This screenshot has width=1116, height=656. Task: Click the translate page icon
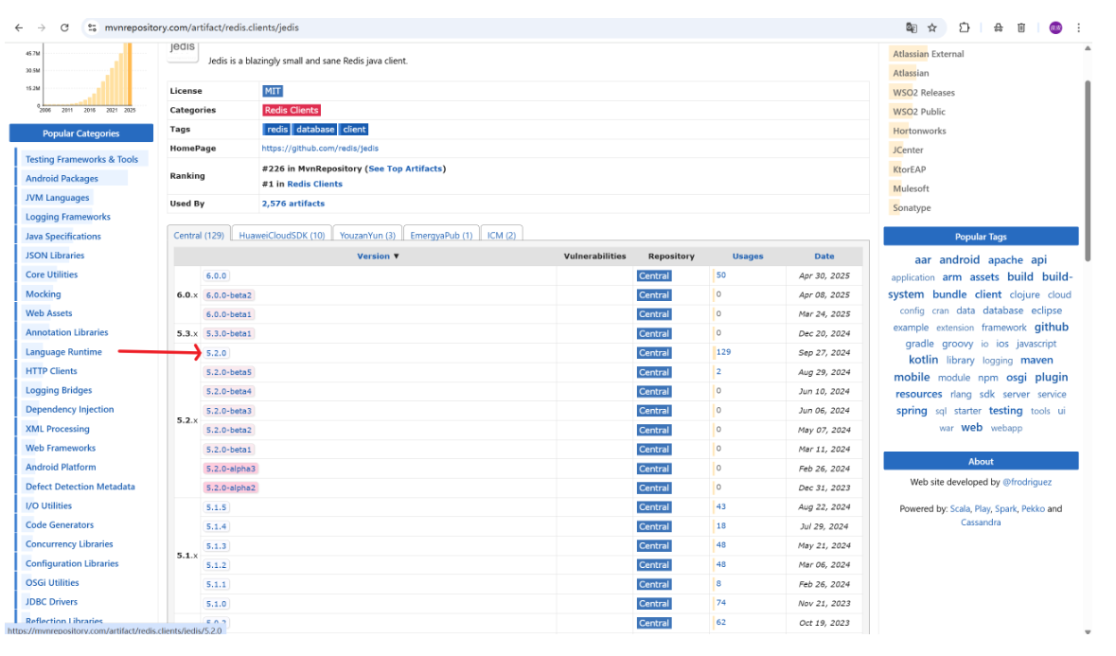pyautogui.click(x=911, y=27)
